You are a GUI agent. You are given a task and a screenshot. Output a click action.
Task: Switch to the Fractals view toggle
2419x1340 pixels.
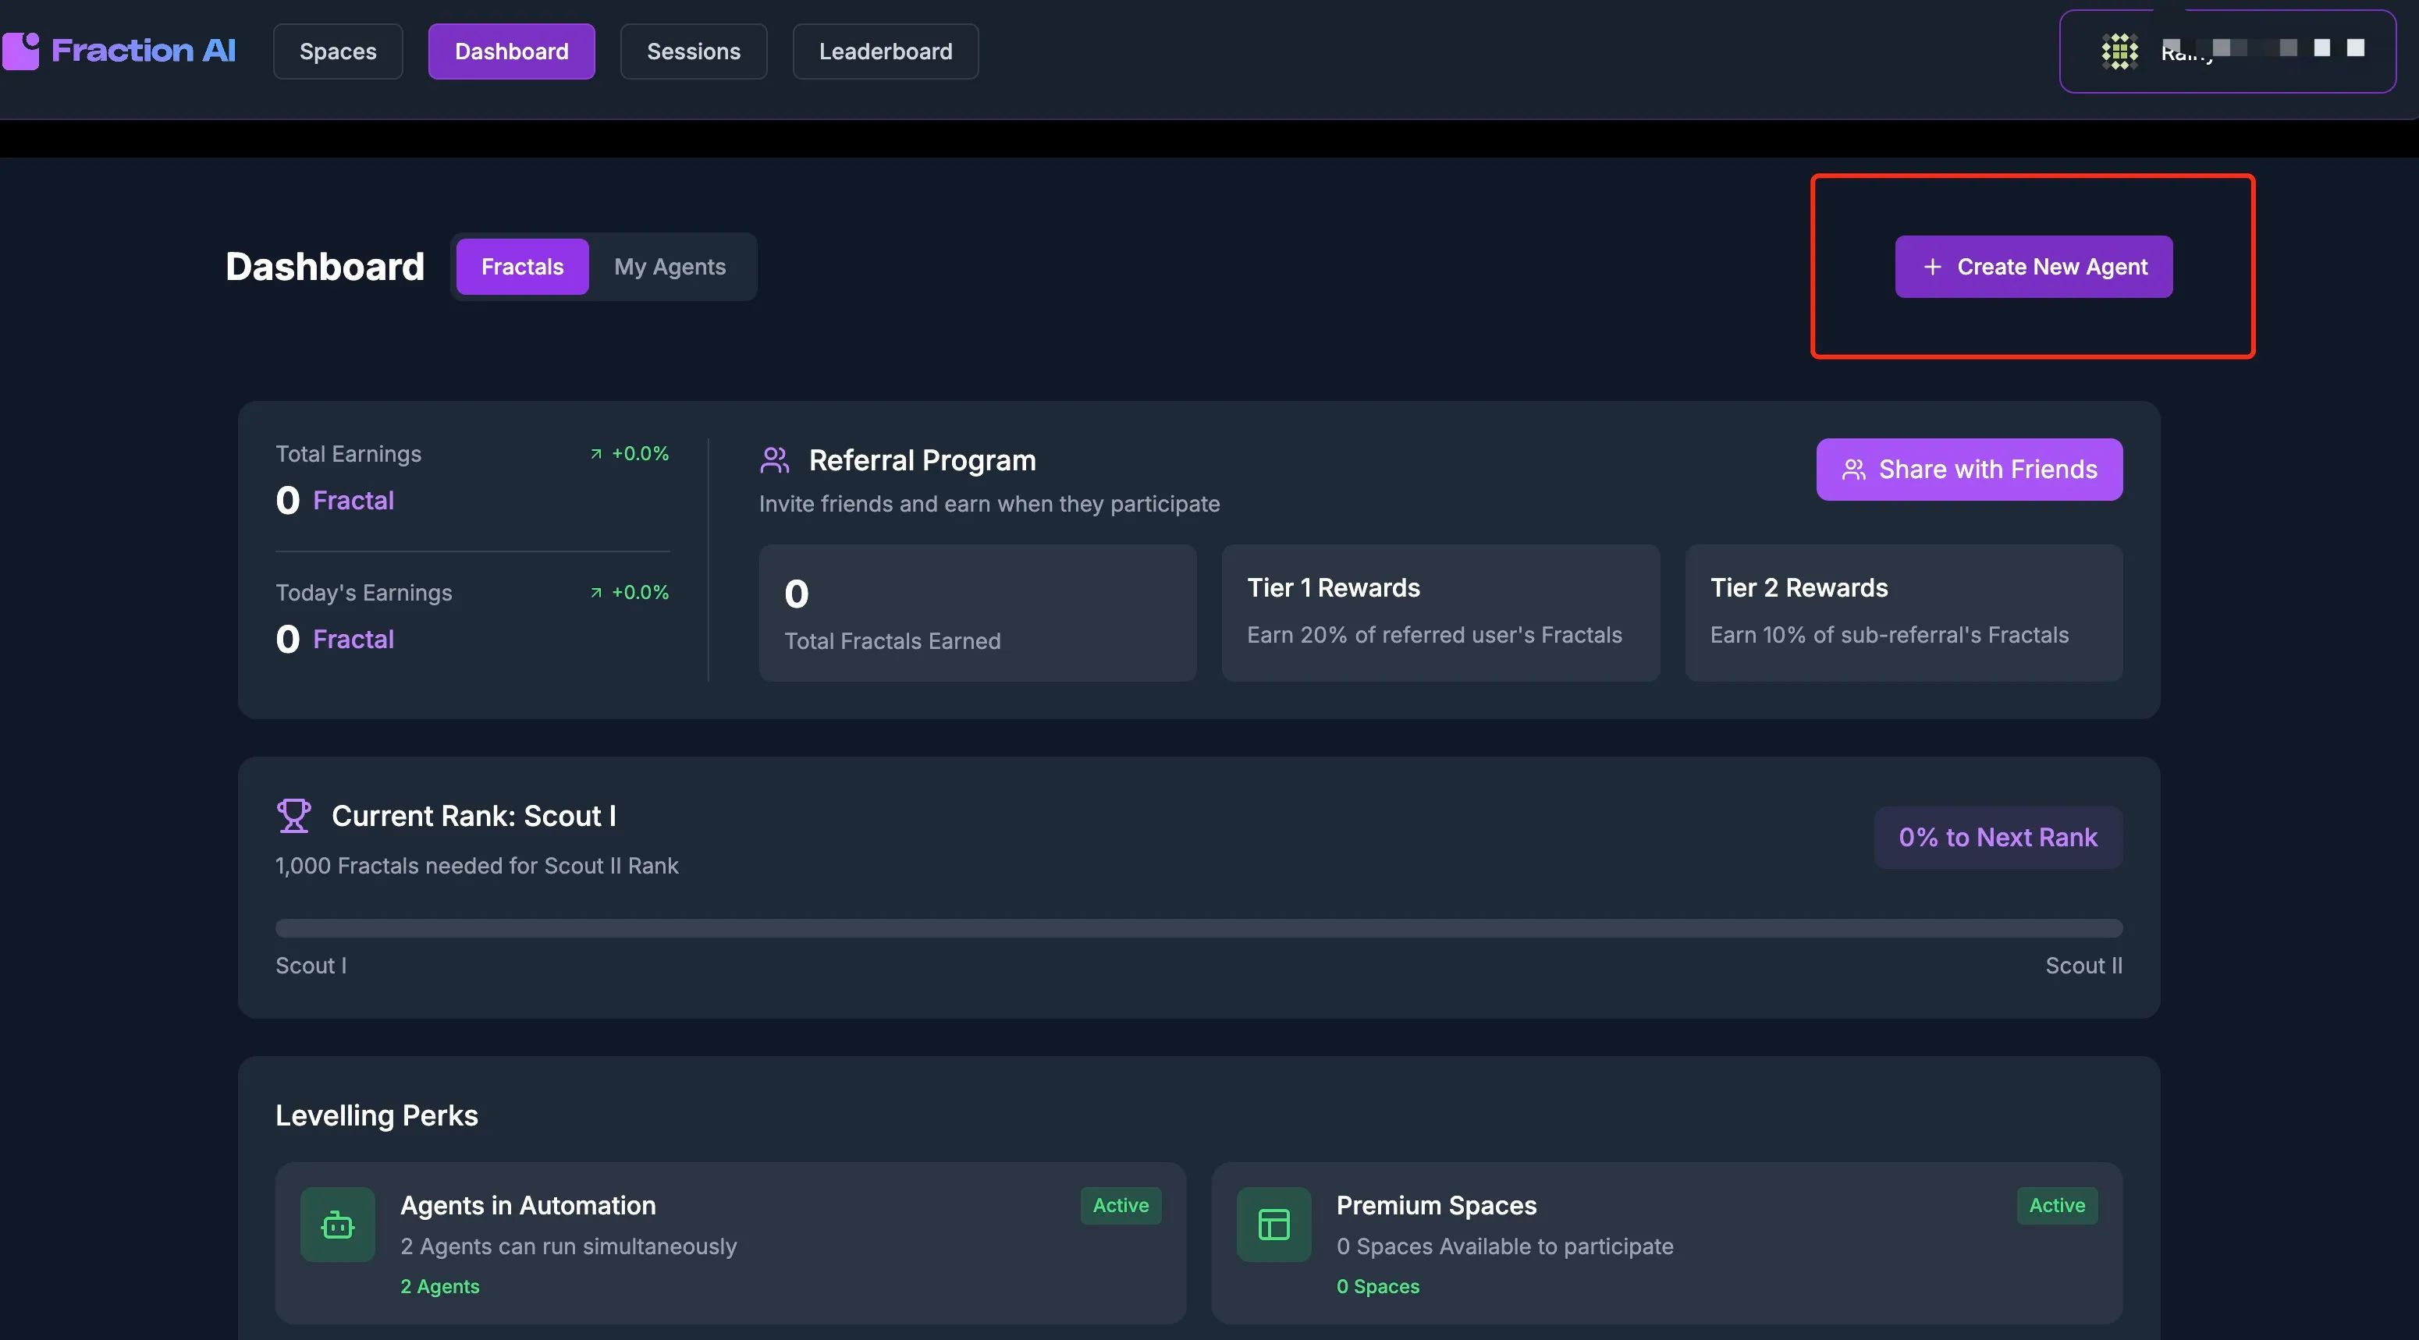coord(522,267)
